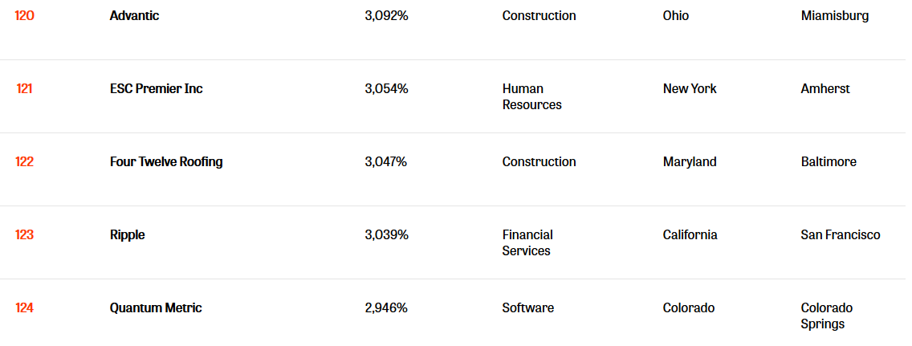Click the 3,092% growth value
The width and height of the screenshot is (912, 346).
387,16
